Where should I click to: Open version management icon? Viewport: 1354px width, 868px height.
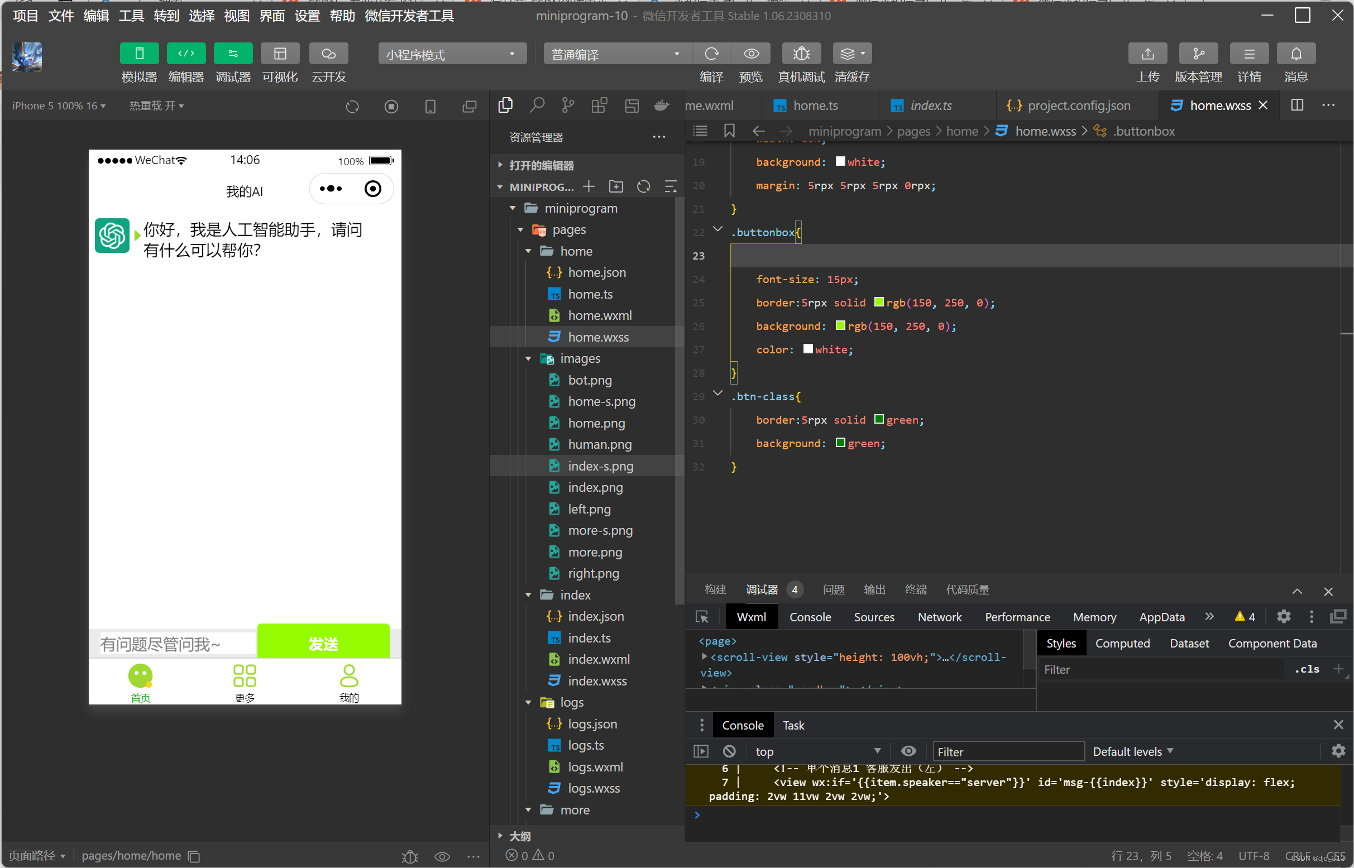click(1198, 54)
